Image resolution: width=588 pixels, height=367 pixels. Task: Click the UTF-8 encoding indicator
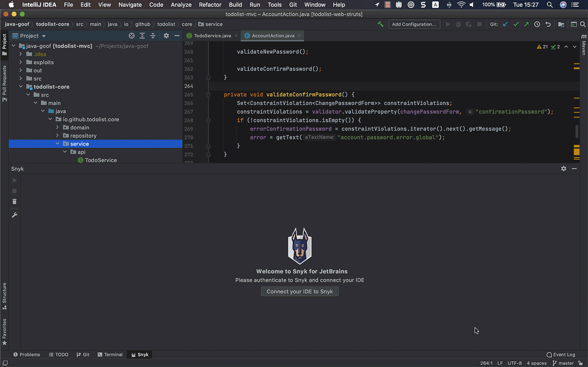point(514,363)
